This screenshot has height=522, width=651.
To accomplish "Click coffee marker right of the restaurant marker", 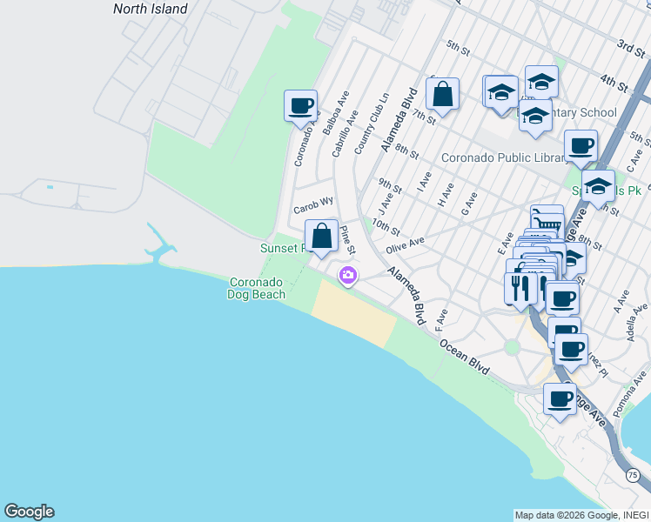I will click(562, 298).
